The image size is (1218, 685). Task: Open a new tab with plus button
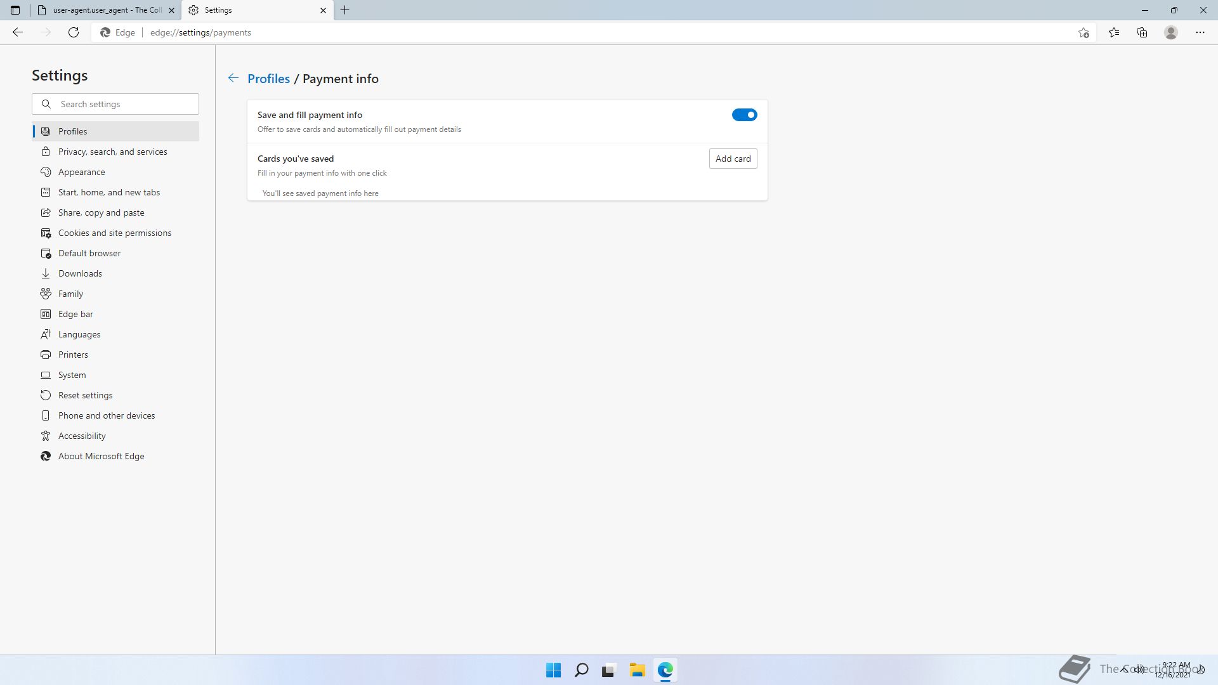(x=345, y=10)
